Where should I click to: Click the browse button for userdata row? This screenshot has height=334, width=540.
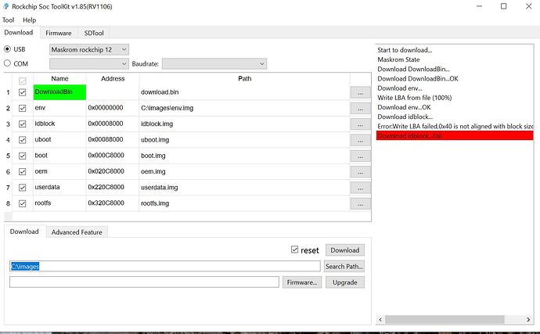[359, 188]
